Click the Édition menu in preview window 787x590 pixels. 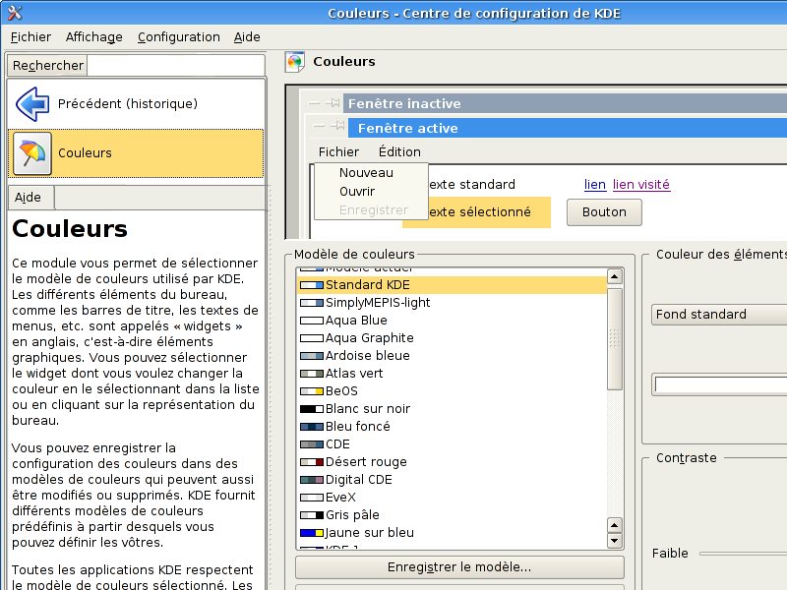399,152
